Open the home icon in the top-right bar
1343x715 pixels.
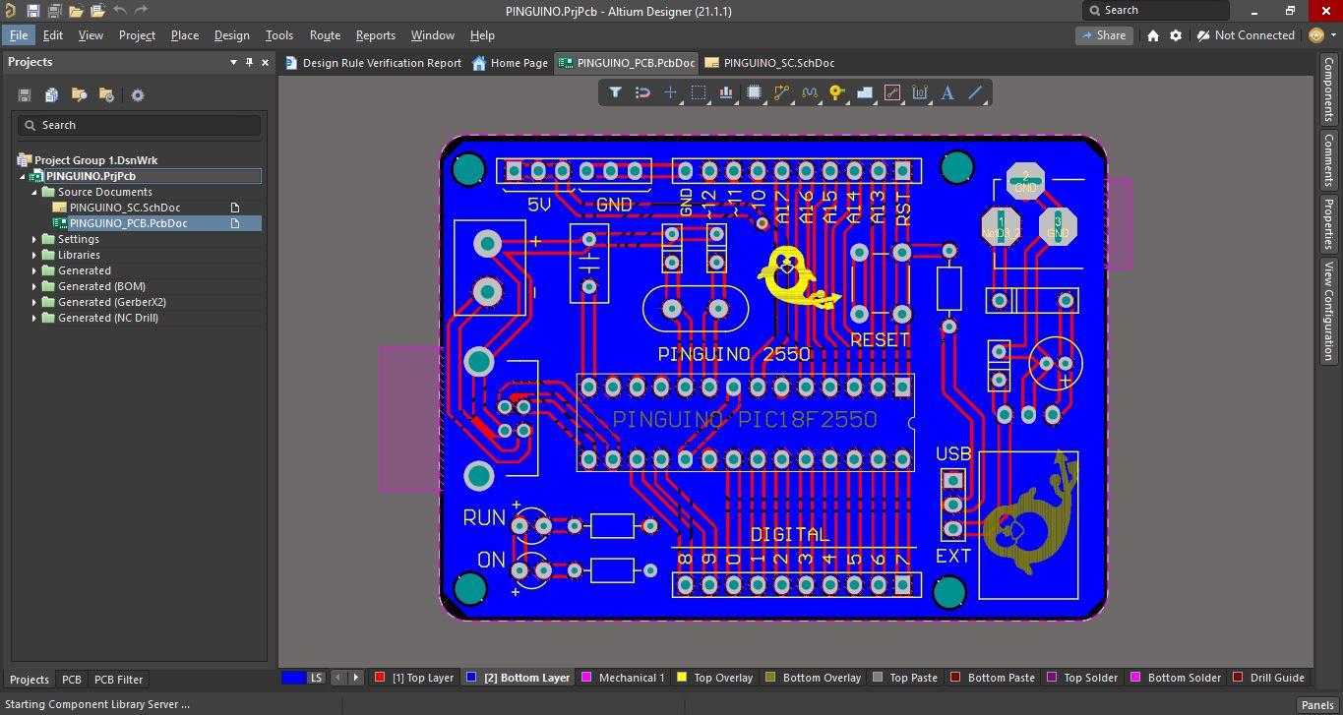1153,35
